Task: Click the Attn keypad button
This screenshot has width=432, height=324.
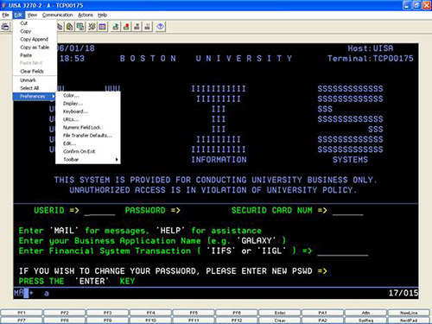Action: [365, 313]
